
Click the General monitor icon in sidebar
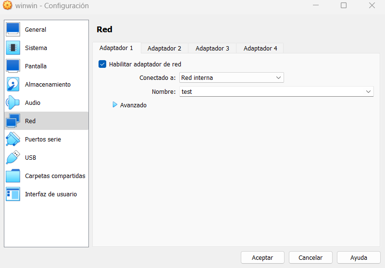pos(13,29)
